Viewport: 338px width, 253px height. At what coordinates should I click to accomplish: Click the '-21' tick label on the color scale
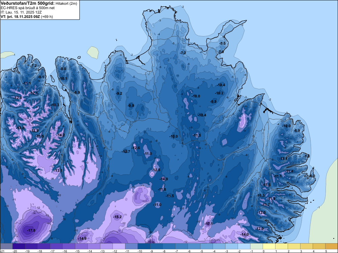click(2, 251)
